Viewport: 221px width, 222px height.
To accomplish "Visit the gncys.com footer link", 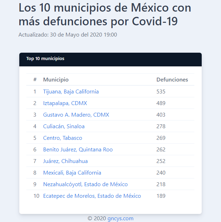I will pyautogui.click(x=120, y=218).
